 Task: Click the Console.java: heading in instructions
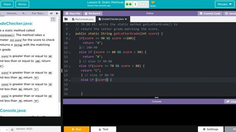(13, 110)
